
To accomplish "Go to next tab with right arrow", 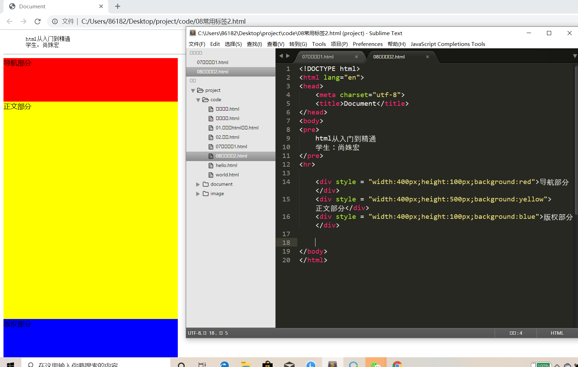I will point(288,56).
